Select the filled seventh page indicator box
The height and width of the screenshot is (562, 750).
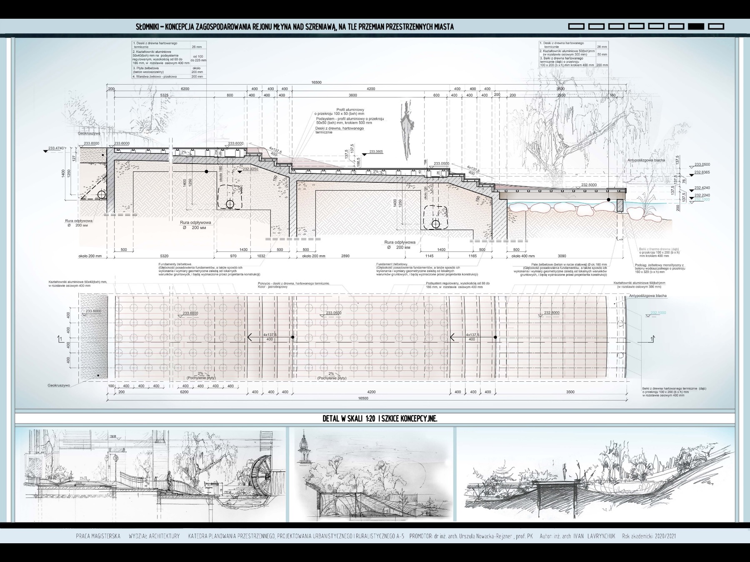click(696, 26)
